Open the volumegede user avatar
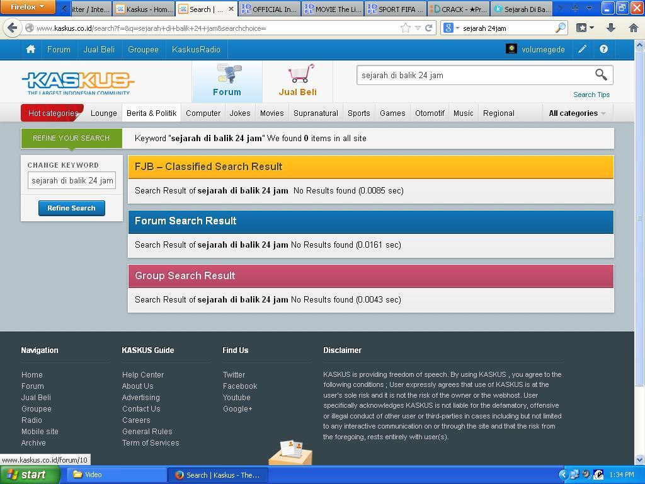645x484 pixels. coord(511,49)
